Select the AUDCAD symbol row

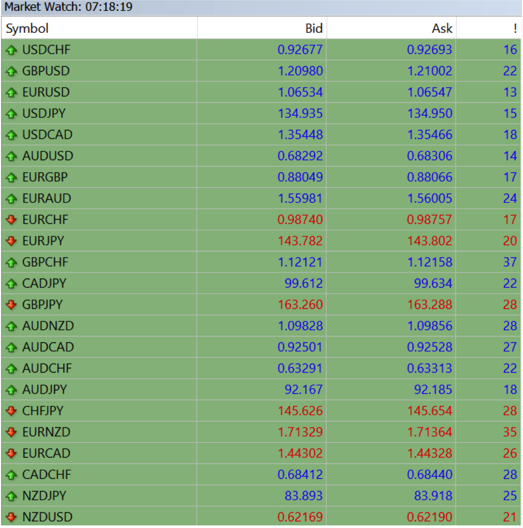point(261,347)
